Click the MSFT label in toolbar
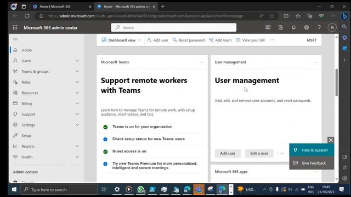Screen dimensions: 351x197 pyautogui.click(x=312, y=40)
